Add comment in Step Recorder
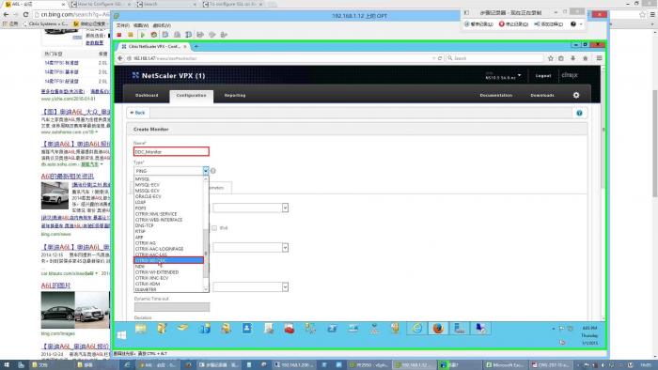The width and height of the screenshot is (658, 370). 548,24
